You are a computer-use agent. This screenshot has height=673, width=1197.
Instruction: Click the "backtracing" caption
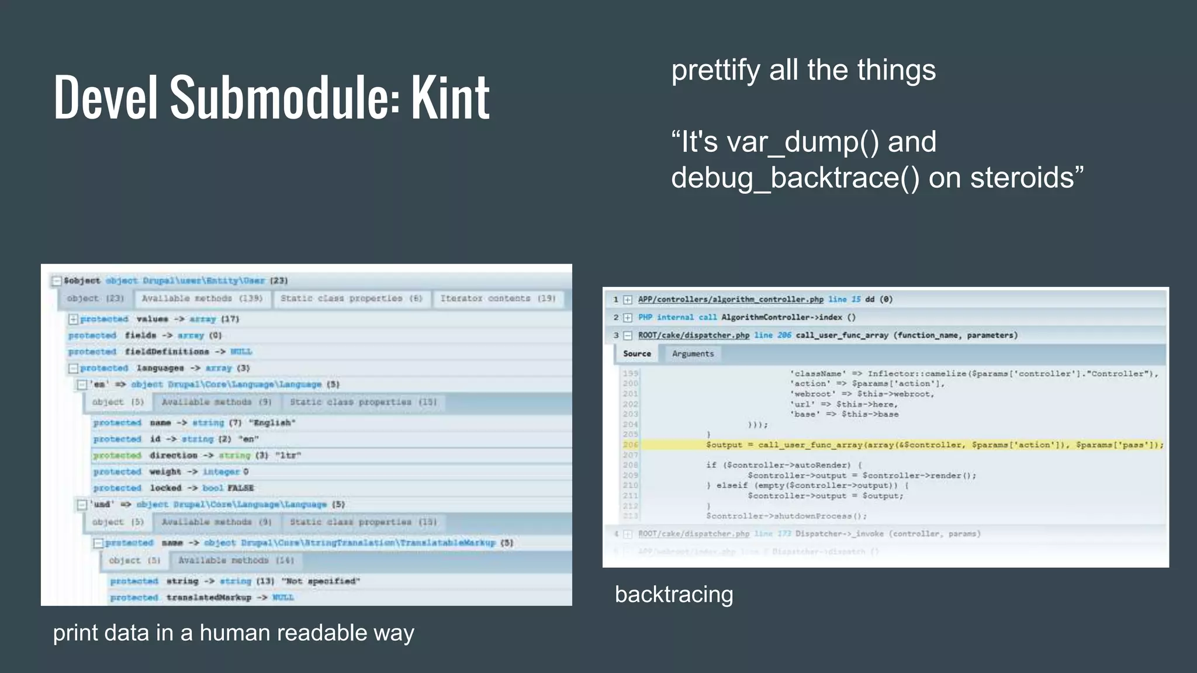coord(674,595)
